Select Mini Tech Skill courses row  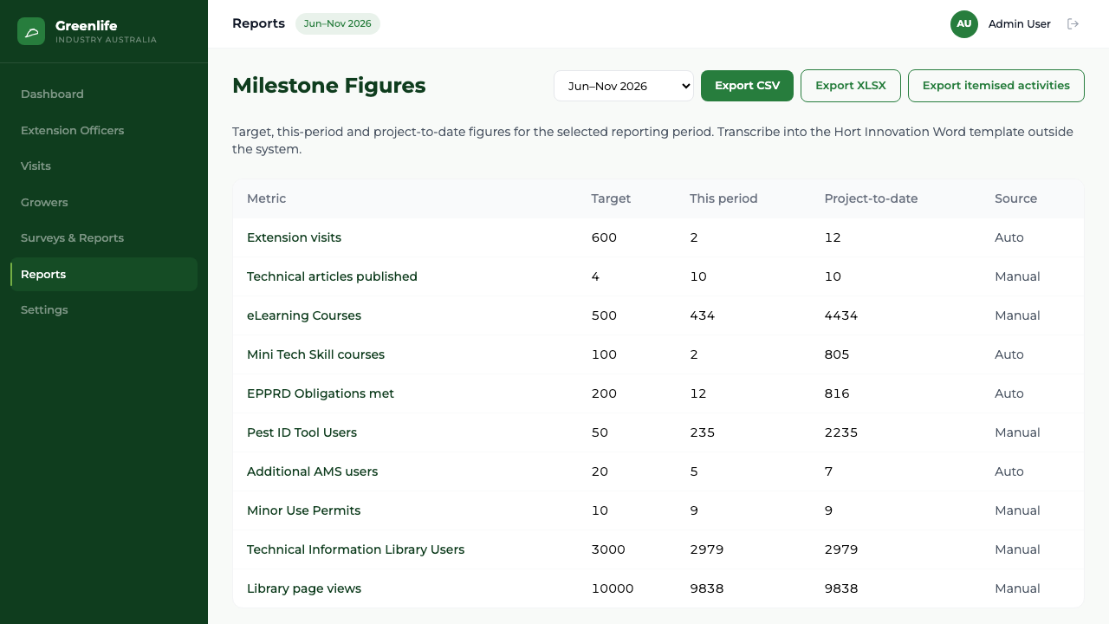(x=658, y=354)
